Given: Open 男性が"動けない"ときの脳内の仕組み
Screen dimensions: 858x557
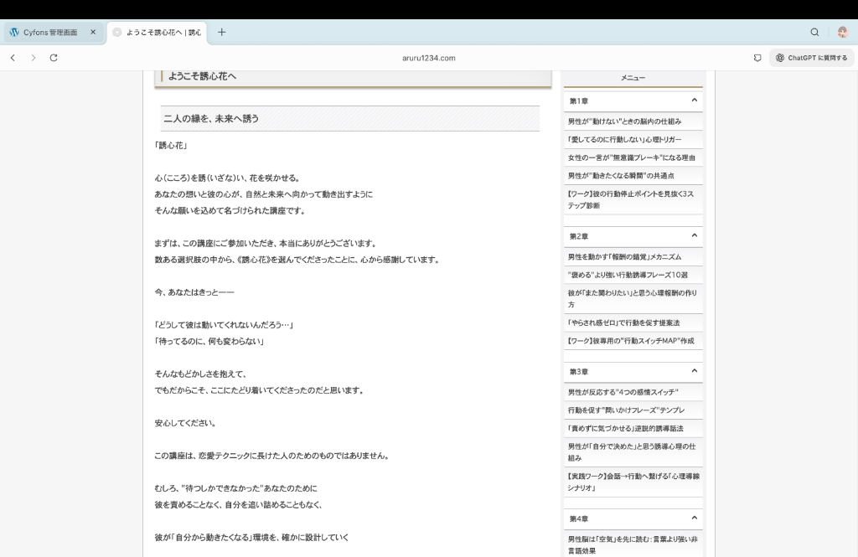Looking at the screenshot, I should (x=624, y=121).
